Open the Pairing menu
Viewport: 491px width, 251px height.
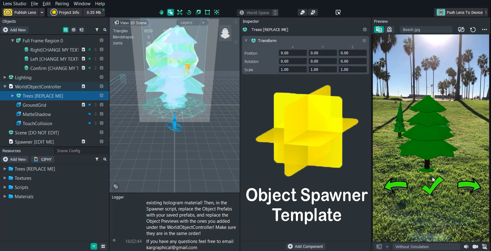point(62,4)
